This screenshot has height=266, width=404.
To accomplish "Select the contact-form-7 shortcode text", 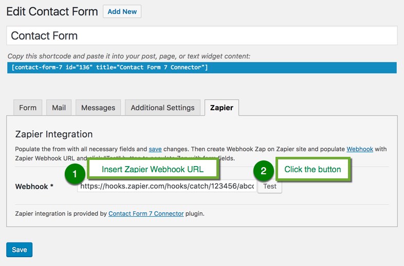I will 201,68.
